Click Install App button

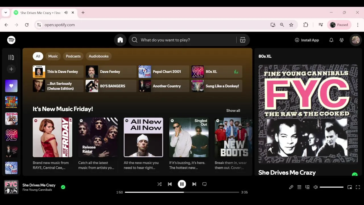click(x=307, y=40)
